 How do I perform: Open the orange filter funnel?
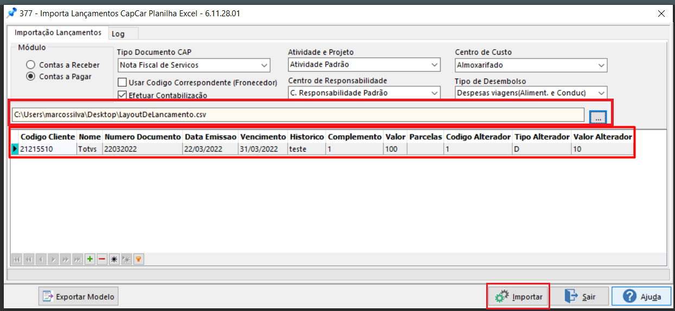tap(138, 260)
